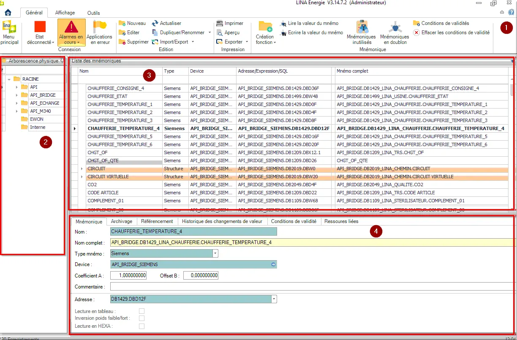Expand the CIRCUIT structure row

pyautogui.click(x=82, y=169)
